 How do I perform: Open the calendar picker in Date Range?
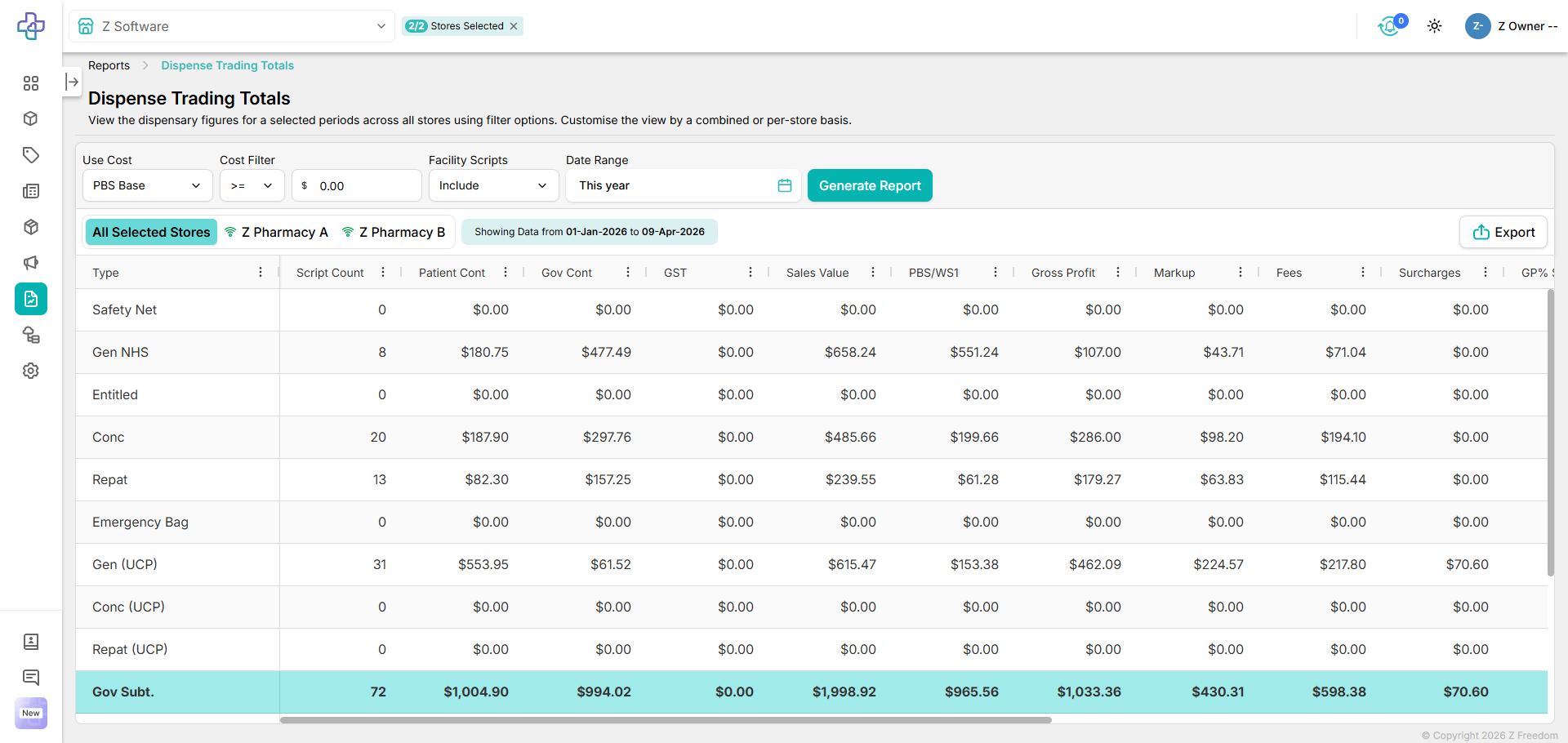[784, 186]
